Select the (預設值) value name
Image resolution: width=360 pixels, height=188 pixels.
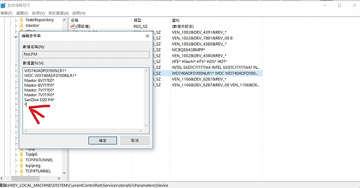82,26
